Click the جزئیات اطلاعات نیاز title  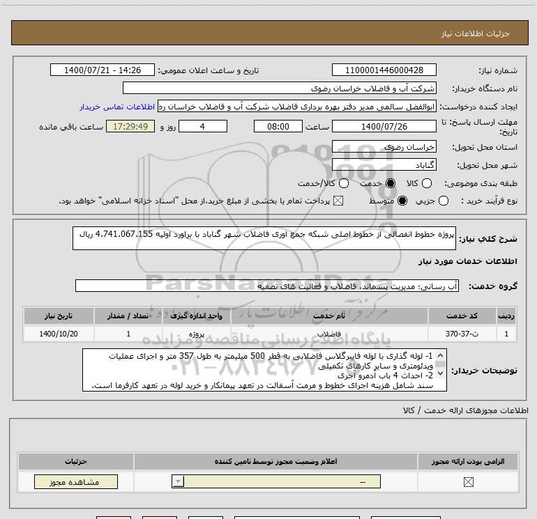476,33
